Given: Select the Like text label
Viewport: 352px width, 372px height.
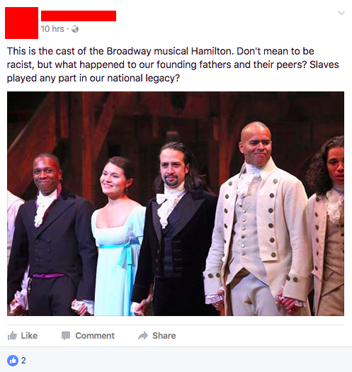Looking at the screenshot, I should (x=29, y=336).
